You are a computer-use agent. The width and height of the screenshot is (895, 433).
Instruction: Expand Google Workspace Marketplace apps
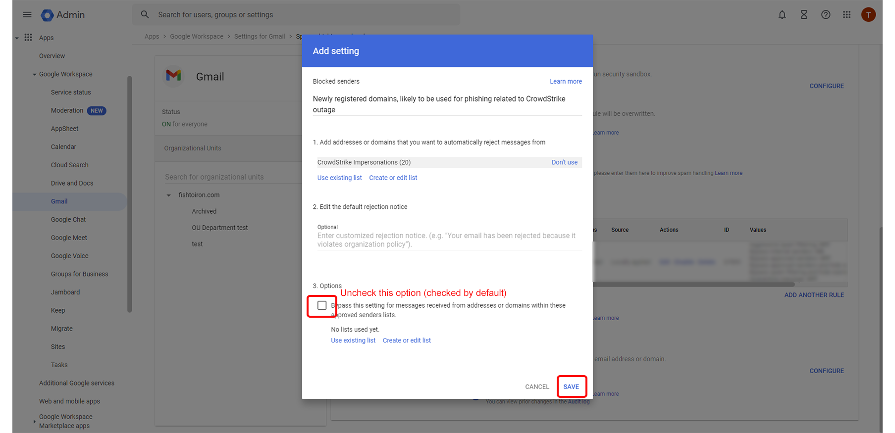(34, 422)
